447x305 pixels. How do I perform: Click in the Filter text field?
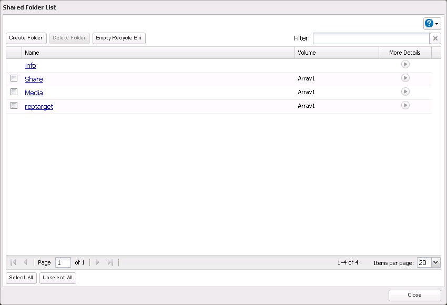click(x=371, y=38)
